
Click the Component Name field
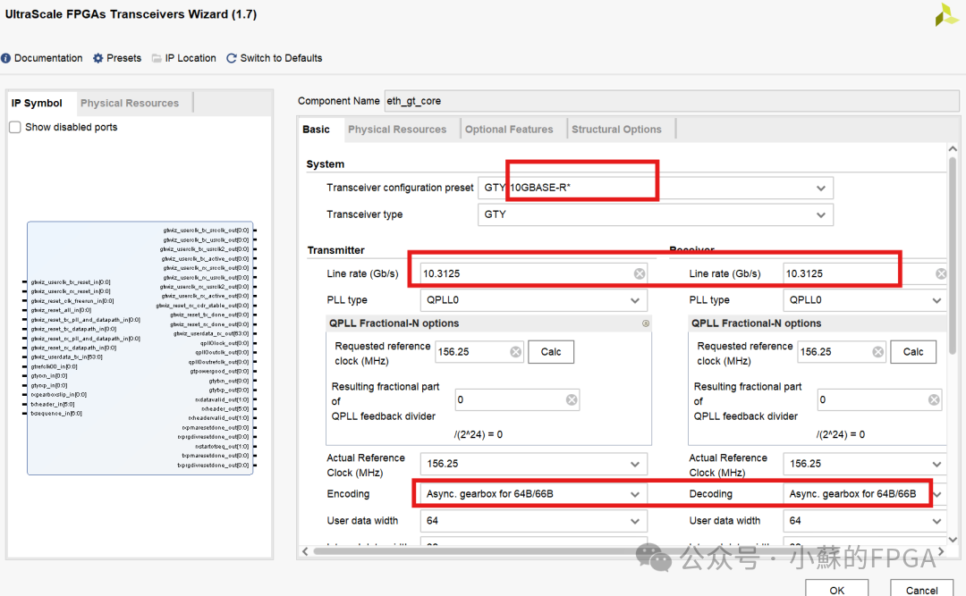672,101
